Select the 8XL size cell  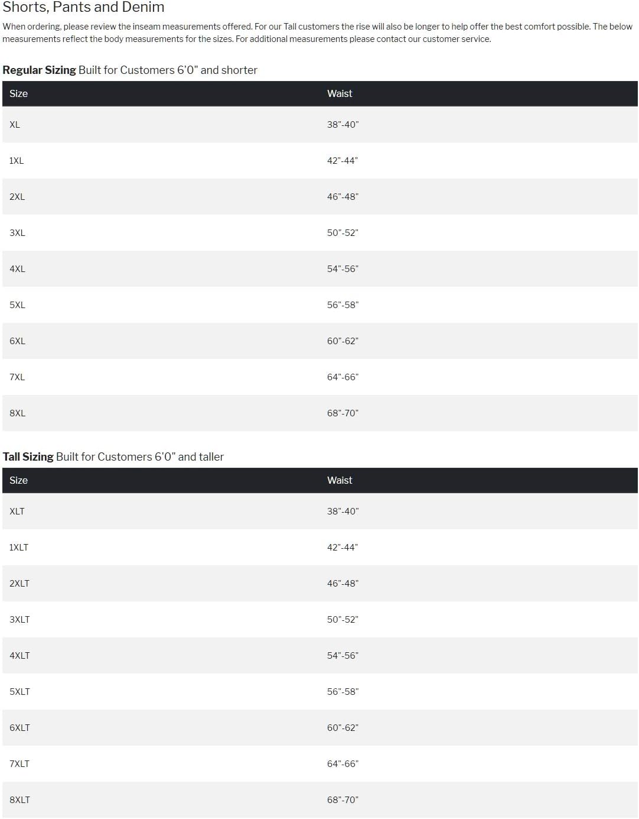17,413
